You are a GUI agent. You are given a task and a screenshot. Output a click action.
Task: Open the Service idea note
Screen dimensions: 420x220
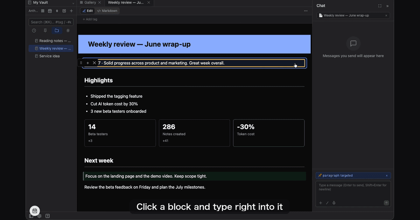point(51,56)
